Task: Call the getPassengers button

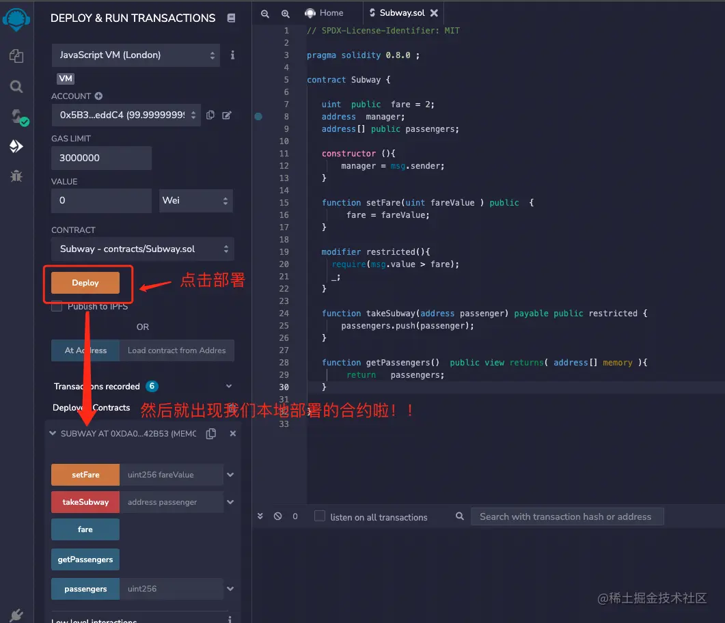Action: (x=85, y=559)
